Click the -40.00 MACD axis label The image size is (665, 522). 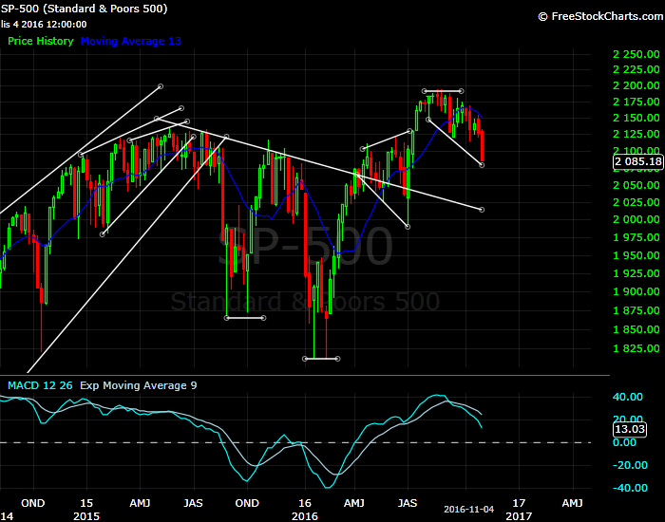click(x=630, y=488)
